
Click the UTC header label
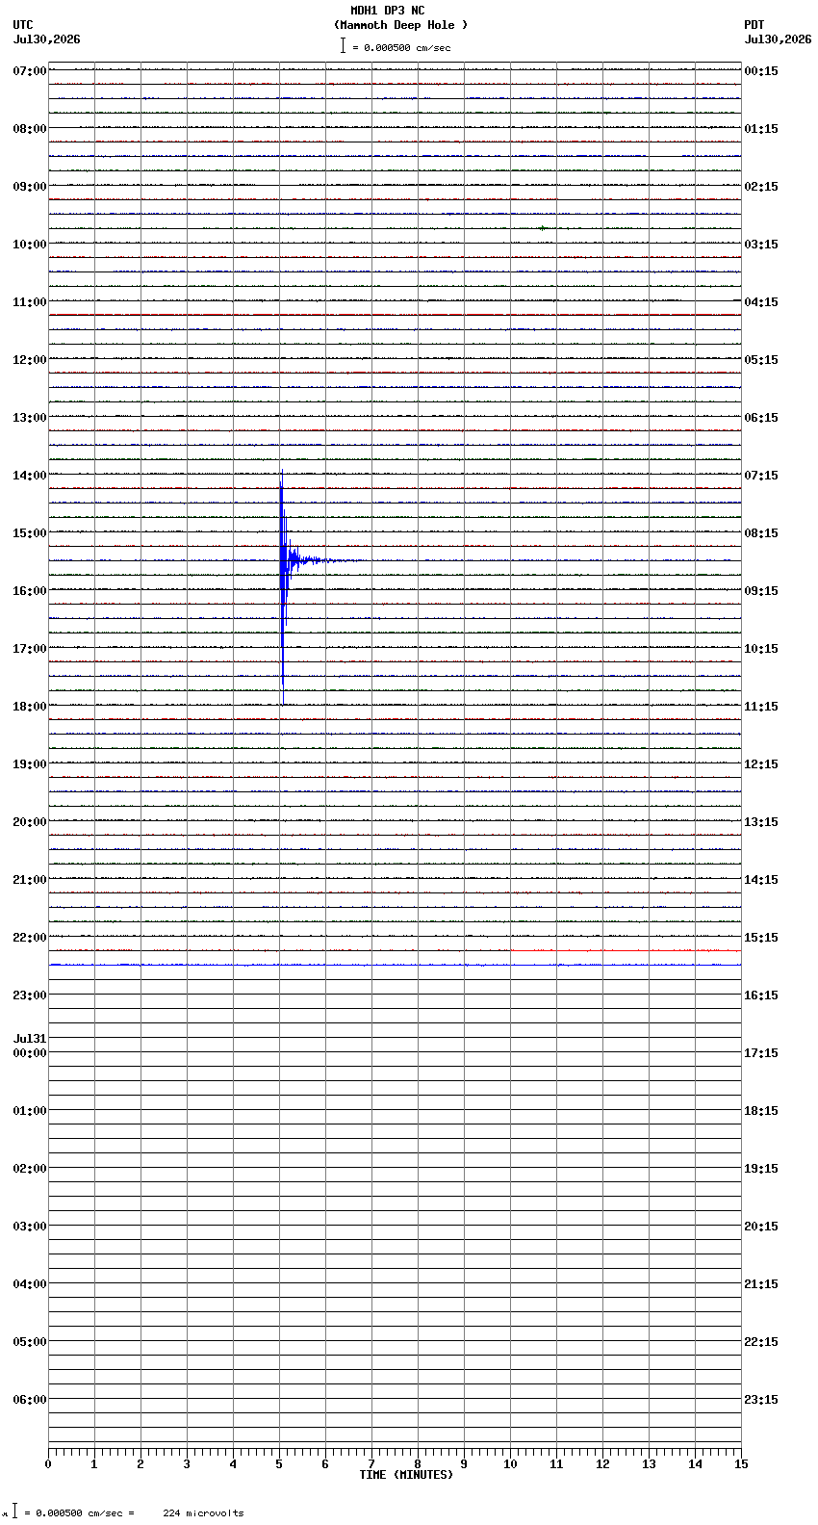tap(23, 25)
